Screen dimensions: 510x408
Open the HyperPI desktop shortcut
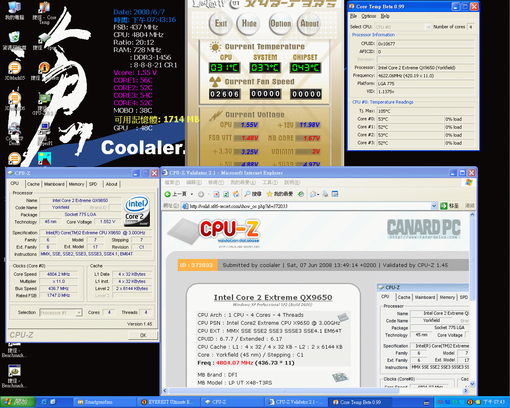point(44,134)
